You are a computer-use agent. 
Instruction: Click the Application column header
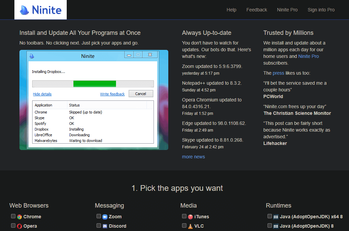coord(50,105)
